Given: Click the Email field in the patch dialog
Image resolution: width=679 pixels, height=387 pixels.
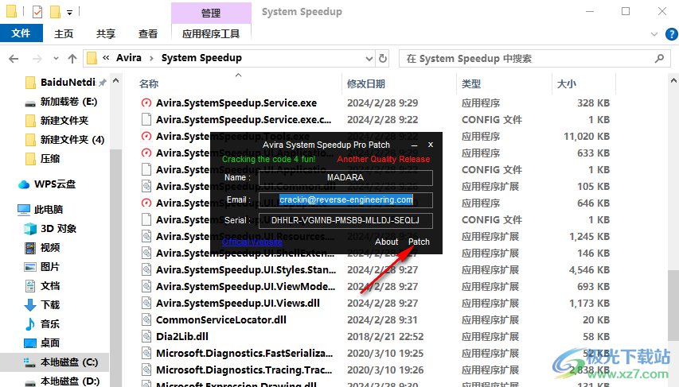Looking at the screenshot, I should 345,199.
